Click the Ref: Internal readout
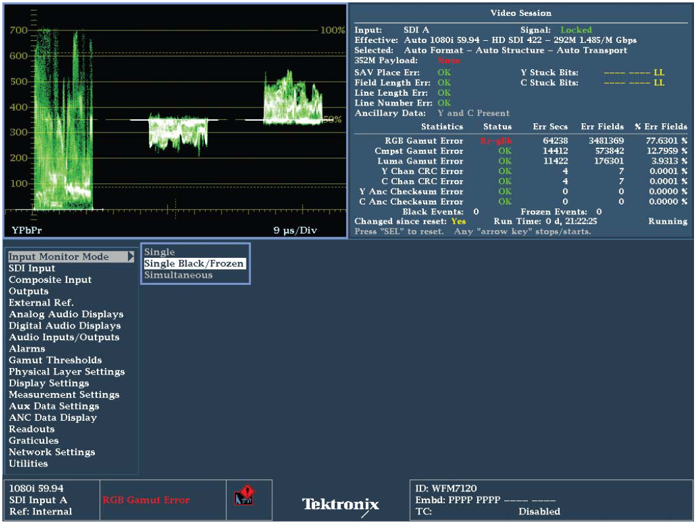696x523 pixels. 40,511
